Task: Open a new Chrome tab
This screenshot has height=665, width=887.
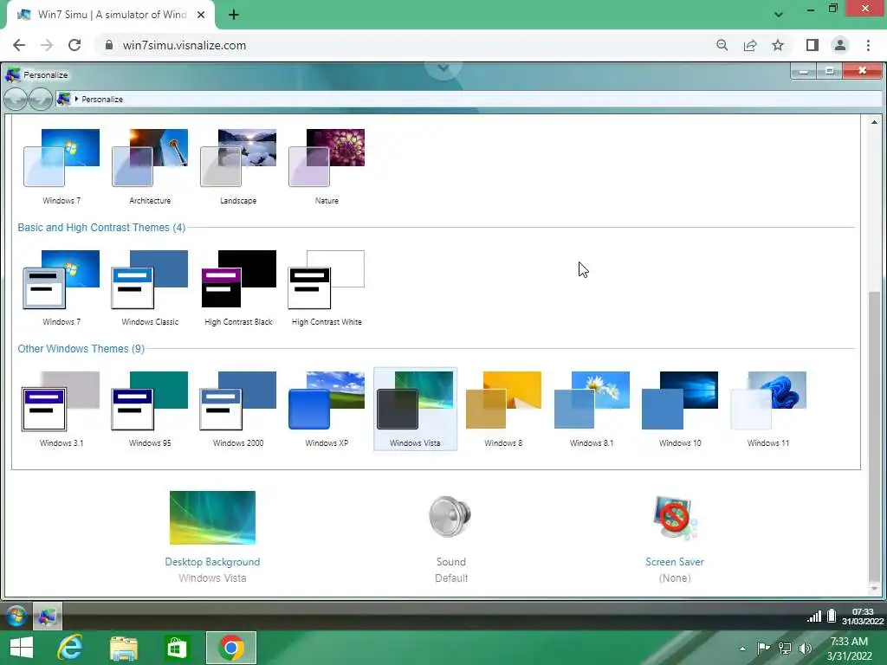Action: pyautogui.click(x=234, y=15)
